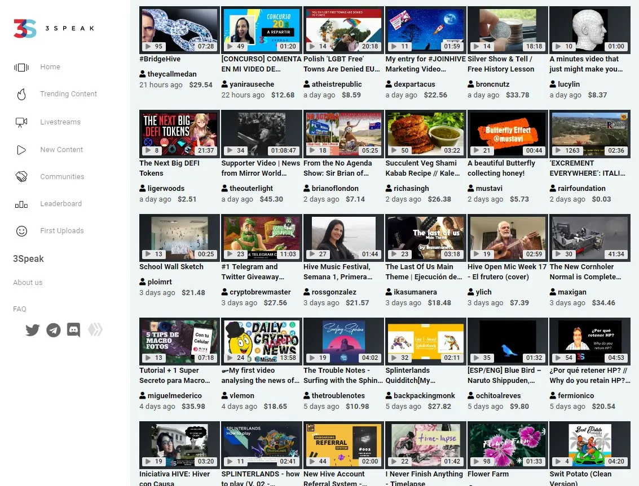The image size is (639, 486).
Task: Click user icon next to dexpartacus
Action: tap(389, 84)
